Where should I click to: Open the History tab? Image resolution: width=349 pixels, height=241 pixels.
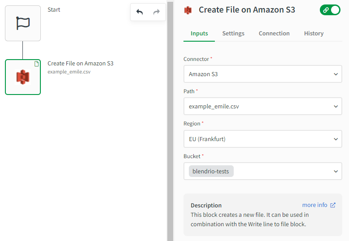click(x=314, y=34)
